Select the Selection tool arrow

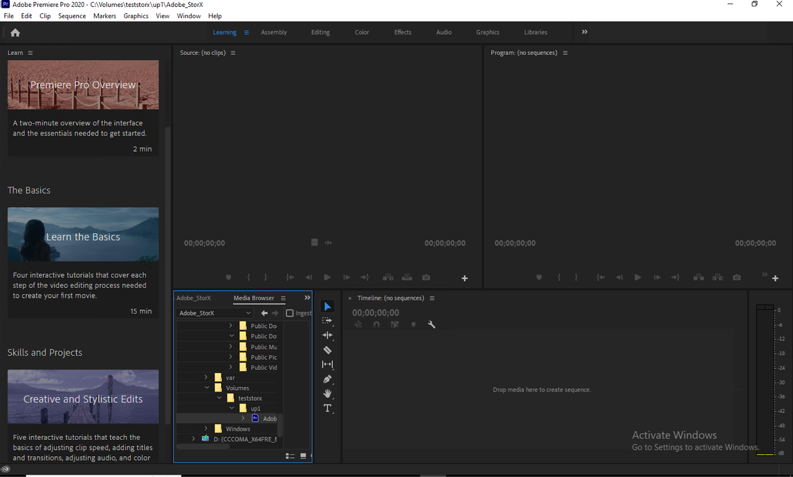point(327,306)
